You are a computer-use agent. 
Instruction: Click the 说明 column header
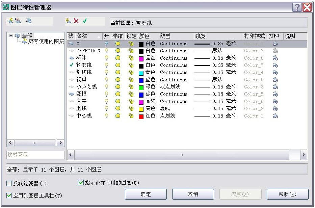tap(295, 36)
